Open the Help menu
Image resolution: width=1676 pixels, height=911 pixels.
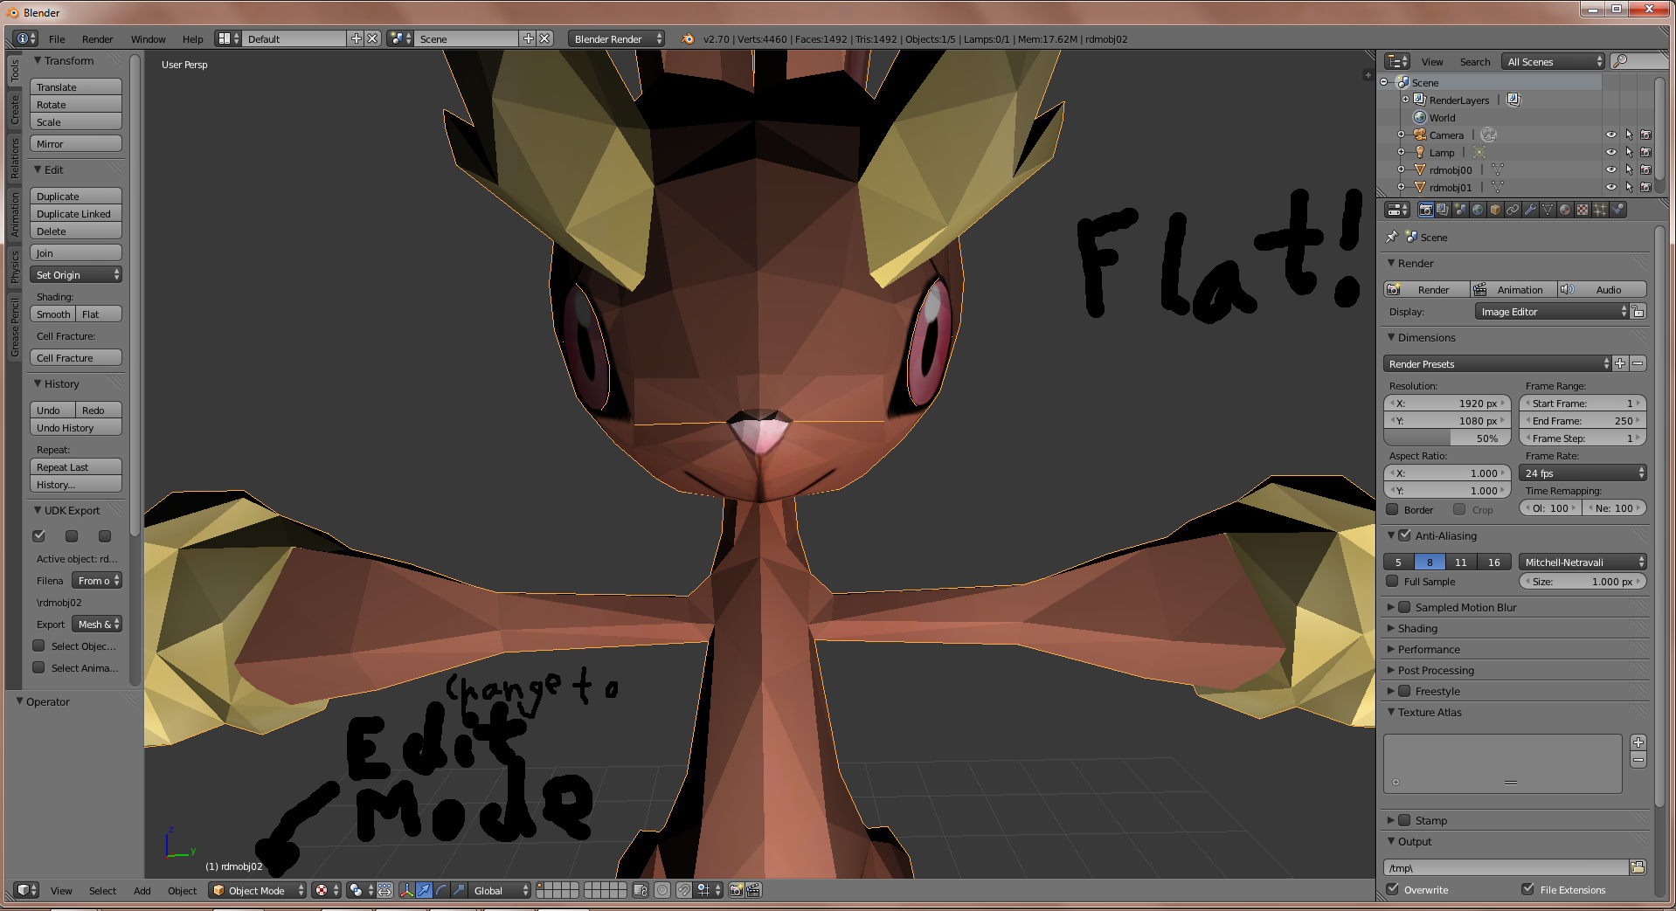click(192, 38)
